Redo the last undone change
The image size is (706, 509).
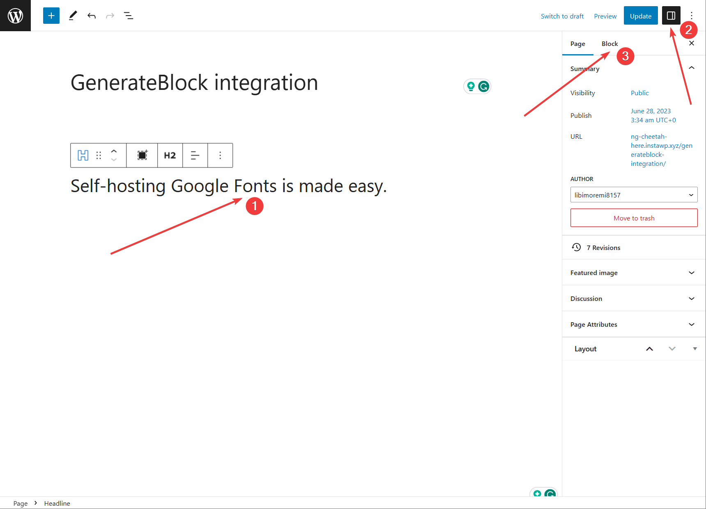click(x=110, y=16)
